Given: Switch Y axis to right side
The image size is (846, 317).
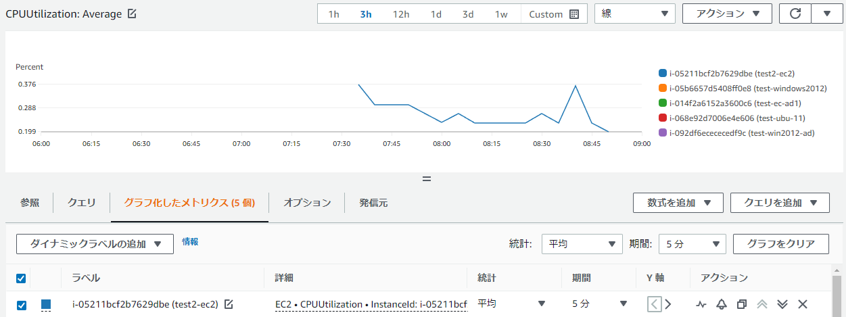Looking at the screenshot, I should 668,304.
